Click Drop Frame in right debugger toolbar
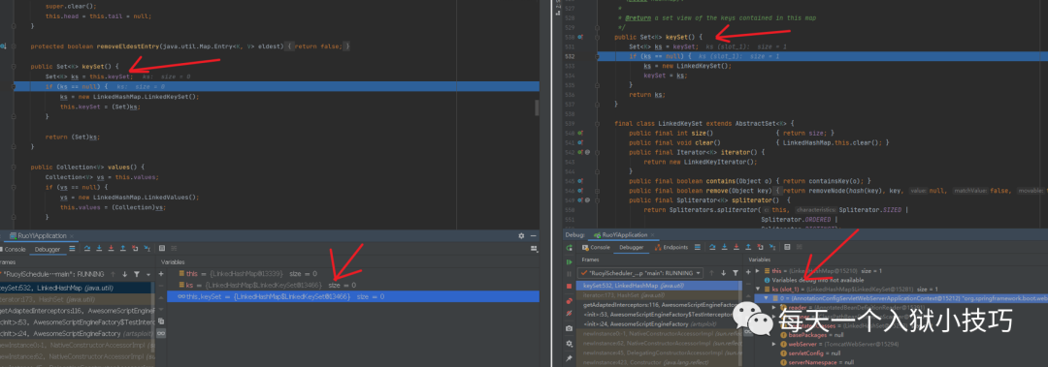This screenshot has width=1048, height=367. pyautogui.click(x=761, y=247)
